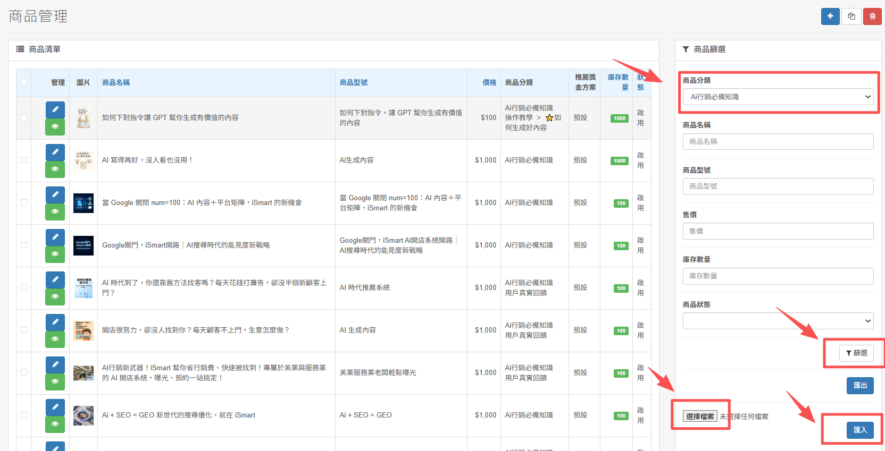Tick the select-all checkbox in the table header
Image resolution: width=885 pixels, height=451 pixels.
coord(24,82)
